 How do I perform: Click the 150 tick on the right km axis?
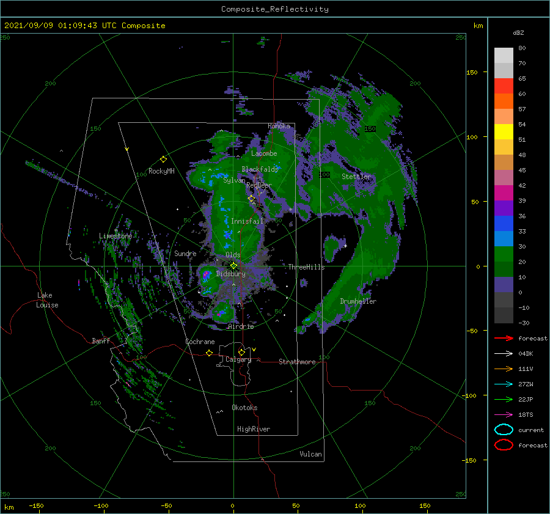click(x=472, y=72)
